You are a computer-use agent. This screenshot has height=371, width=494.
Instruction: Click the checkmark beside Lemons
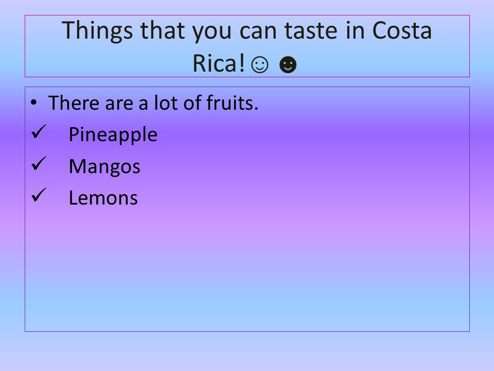(39, 195)
